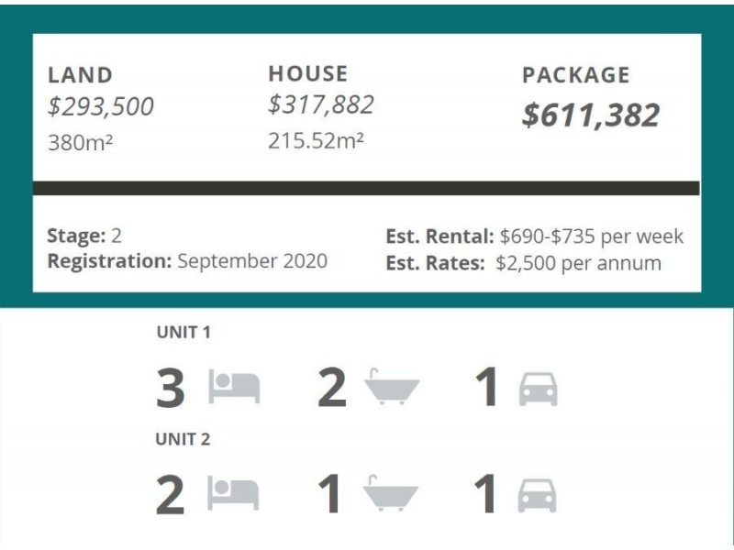This screenshot has height=550, width=734.
Task: Click the 380m² land size
Action: pos(80,142)
